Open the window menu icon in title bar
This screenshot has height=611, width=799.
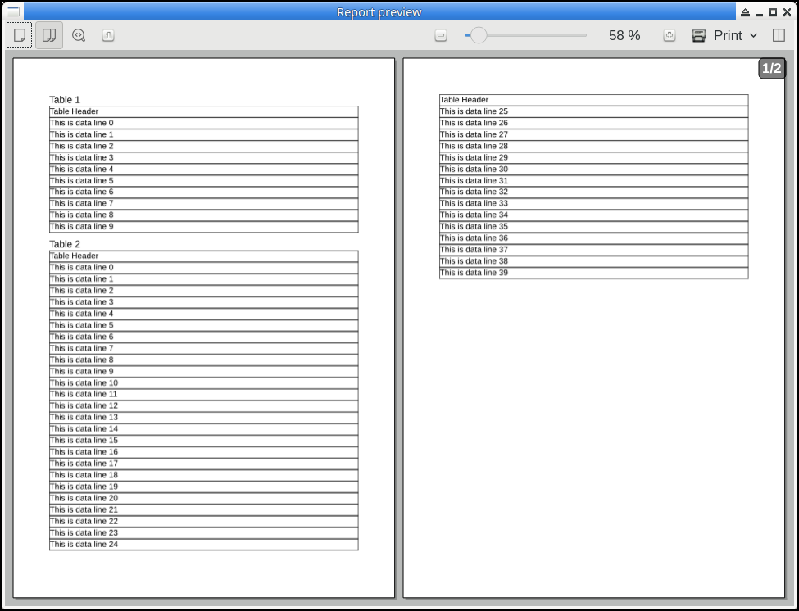tap(13, 11)
